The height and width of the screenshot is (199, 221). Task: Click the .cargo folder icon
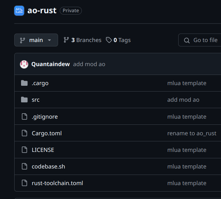click(x=24, y=83)
